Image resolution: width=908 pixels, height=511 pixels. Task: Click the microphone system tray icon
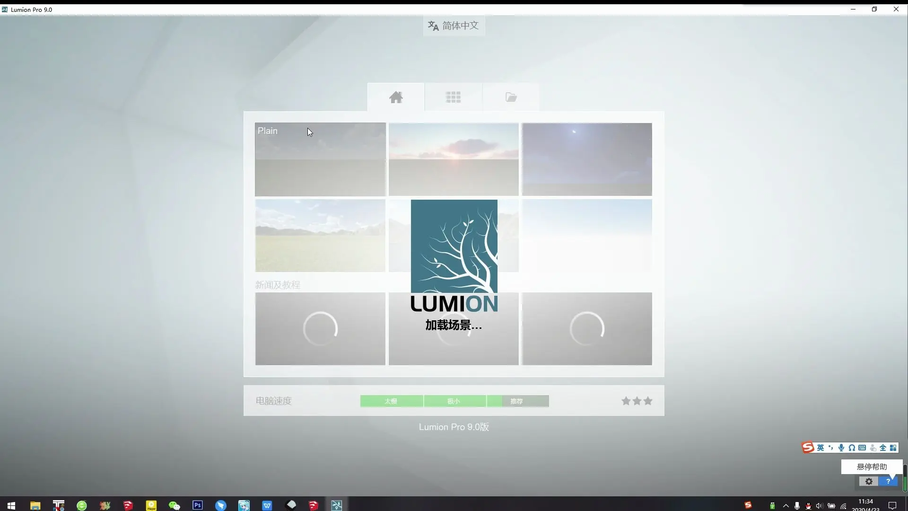point(797,506)
